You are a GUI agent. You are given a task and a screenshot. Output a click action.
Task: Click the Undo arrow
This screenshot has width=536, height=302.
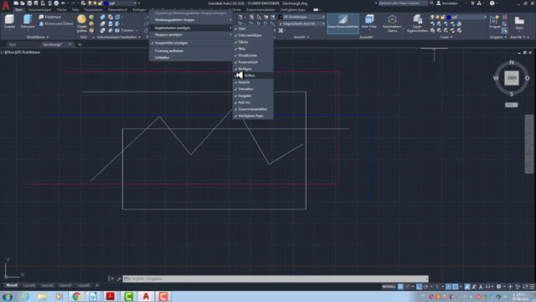tap(63, 3)
